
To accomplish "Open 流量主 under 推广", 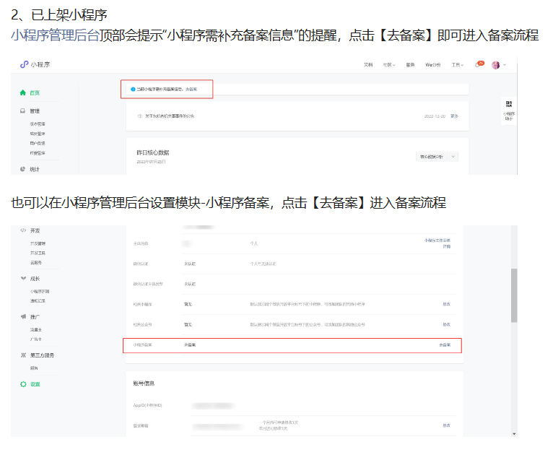I will point(36,330).
